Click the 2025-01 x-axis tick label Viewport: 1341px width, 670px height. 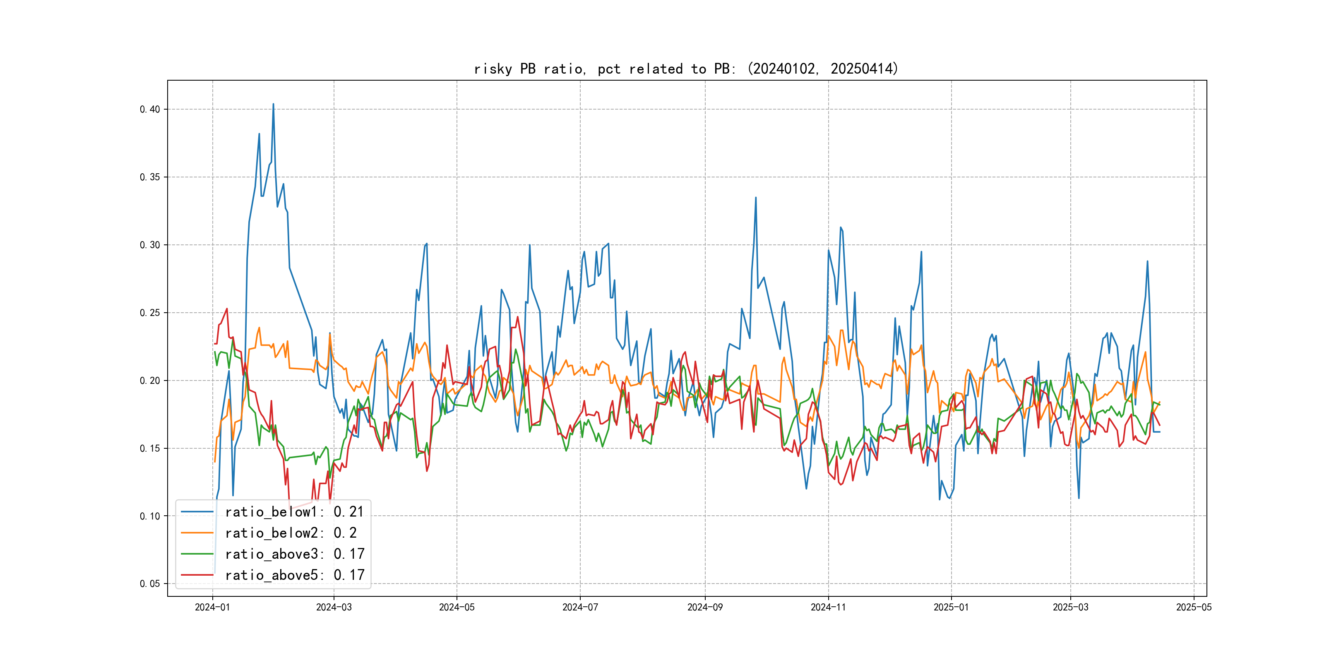pos(951,607)
